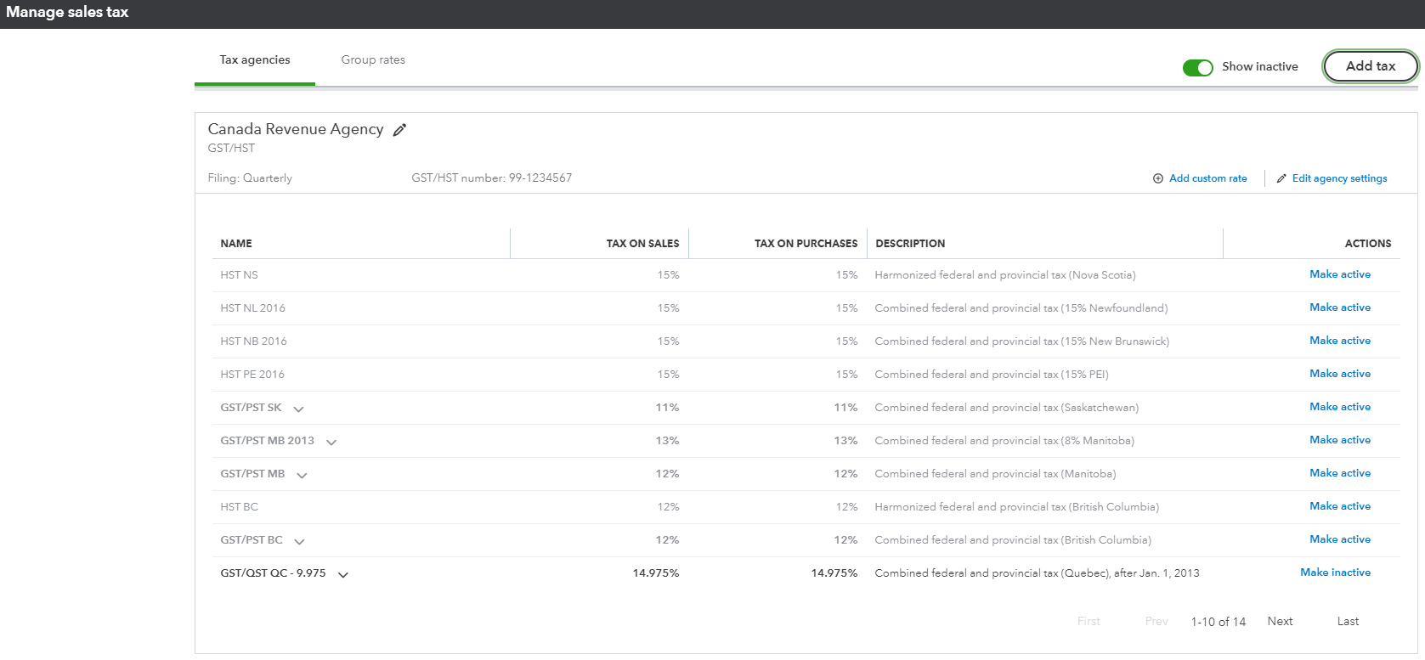1425x660 pixels.
Task: Open the Add custom rate link
Action: 1207,178
